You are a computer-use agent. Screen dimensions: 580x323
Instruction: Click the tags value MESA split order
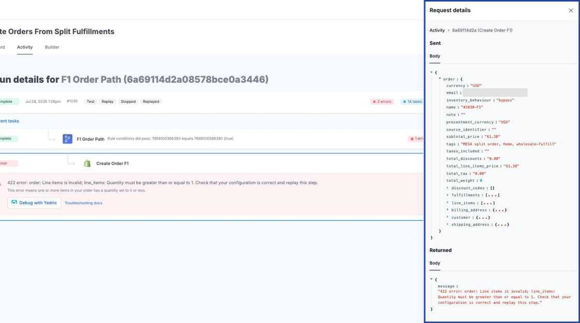point(508,144)
